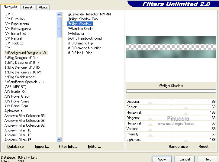This screenshot has height=162, width=219.
Task: Apply the Night Shadow filter
Action: pyautogui.click(x=162, y=159)
